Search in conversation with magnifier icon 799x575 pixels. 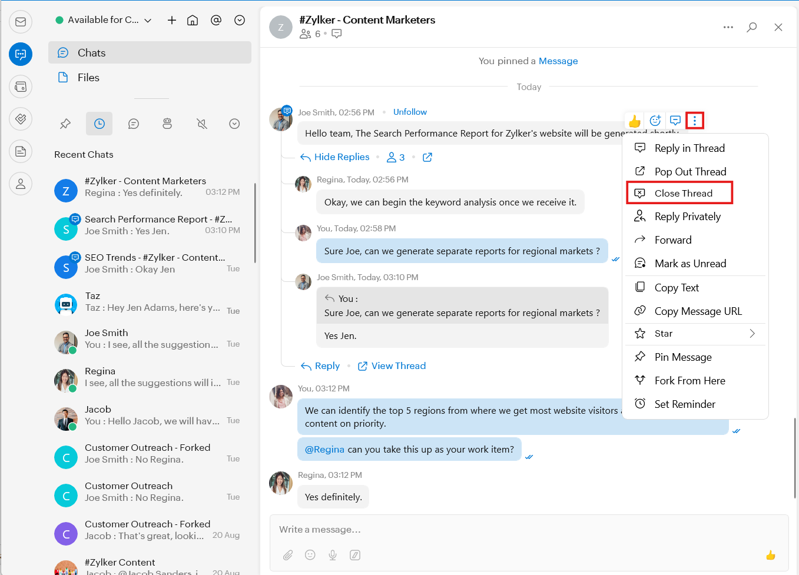(752, 27)
